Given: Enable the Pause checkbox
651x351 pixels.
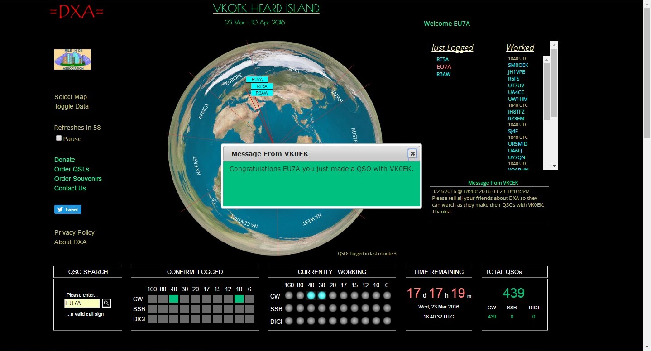Looking at the screenshot, I should point(59,138).
